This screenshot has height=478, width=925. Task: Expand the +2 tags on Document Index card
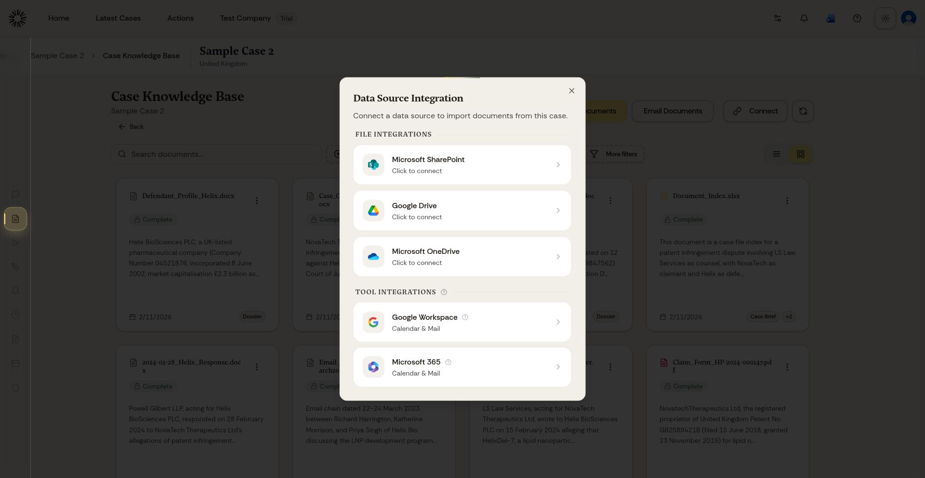pyautogui.click(x=789, y=316)
